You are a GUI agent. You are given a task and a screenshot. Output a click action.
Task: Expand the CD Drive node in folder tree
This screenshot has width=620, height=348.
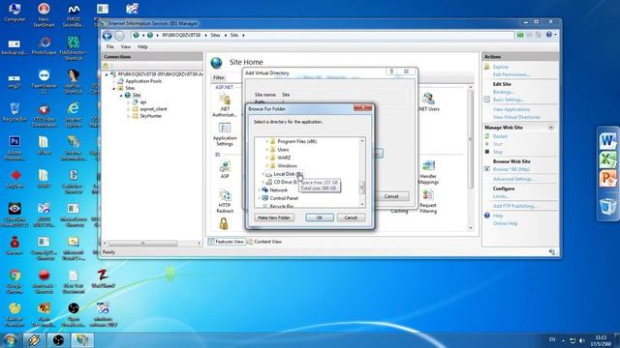point(263,182)
